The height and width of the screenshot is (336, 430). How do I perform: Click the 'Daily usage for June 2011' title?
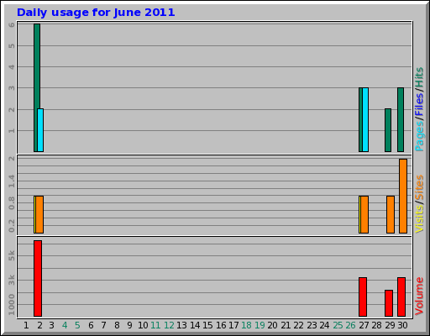(x=96, y=13)
